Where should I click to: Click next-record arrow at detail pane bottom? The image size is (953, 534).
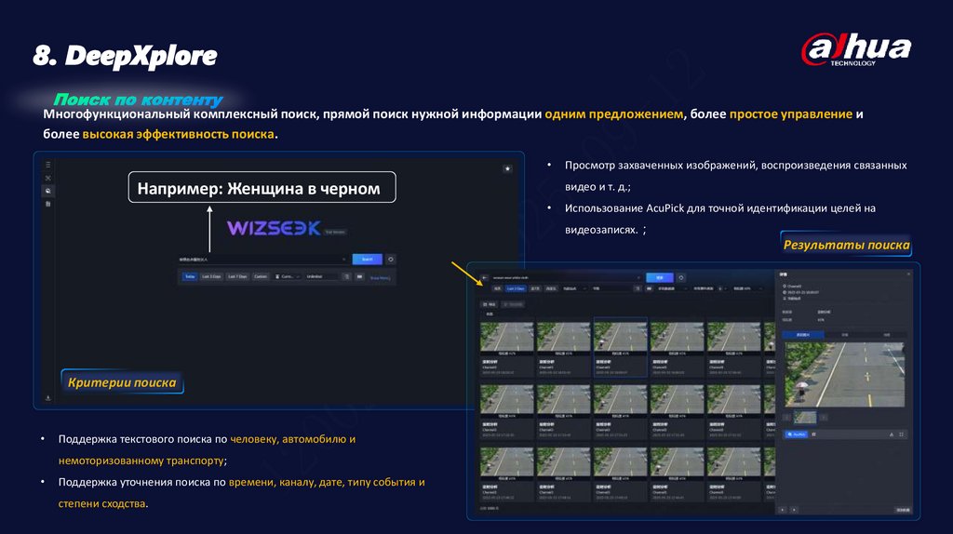tap(794, 511)
